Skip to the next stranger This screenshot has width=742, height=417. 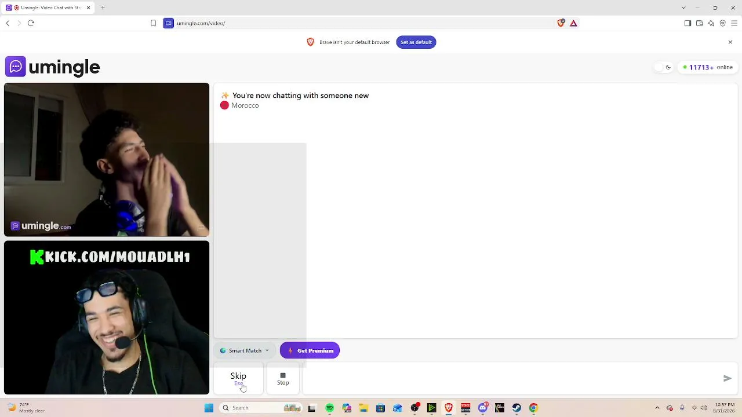(238, 379)
